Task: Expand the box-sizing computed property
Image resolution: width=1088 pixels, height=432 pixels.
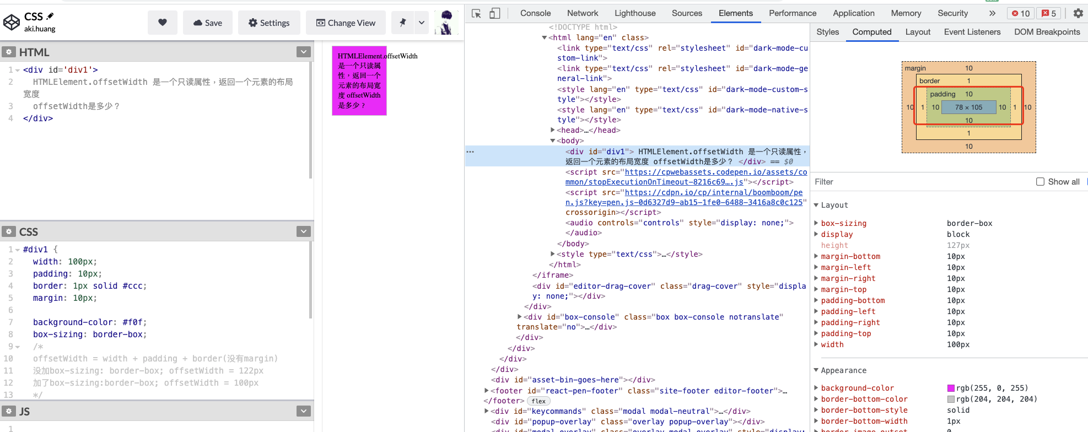Action: (x=817, y=223)
